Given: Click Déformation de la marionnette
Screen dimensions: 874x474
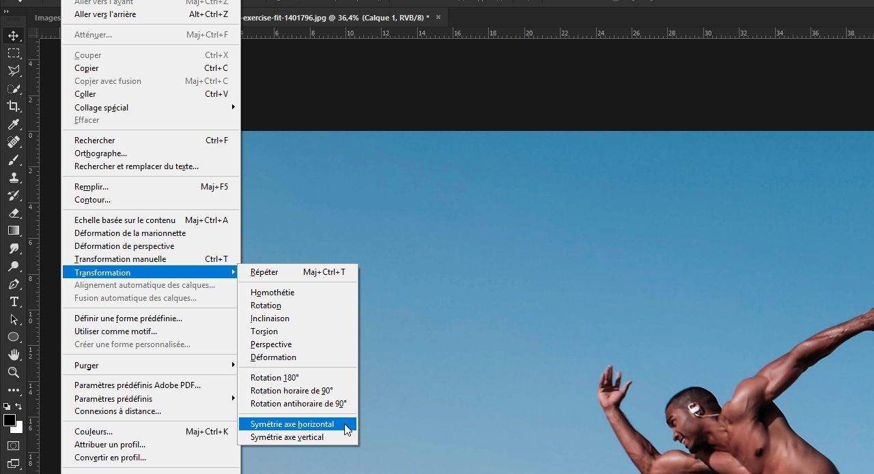Looking at the screenshot, I should tap(151, 233).
